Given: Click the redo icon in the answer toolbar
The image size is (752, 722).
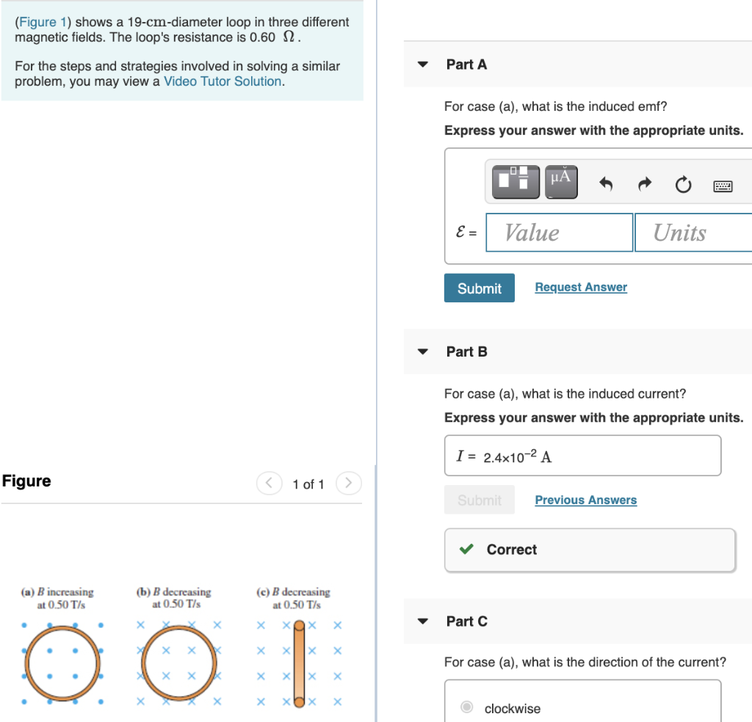Looking at the screenshot, I should click(644, 185).
